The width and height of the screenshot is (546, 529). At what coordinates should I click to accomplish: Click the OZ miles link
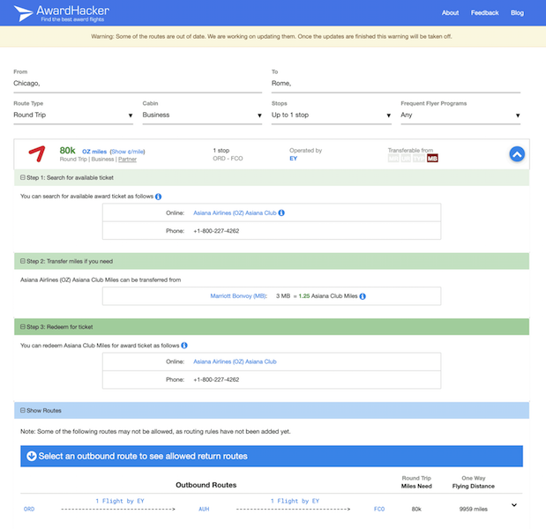click(94, 152)
